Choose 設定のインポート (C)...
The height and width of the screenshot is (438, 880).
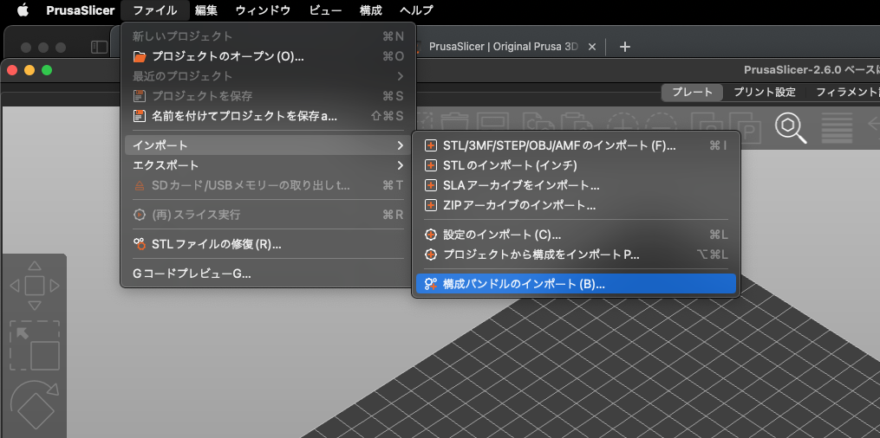point(576,235)
